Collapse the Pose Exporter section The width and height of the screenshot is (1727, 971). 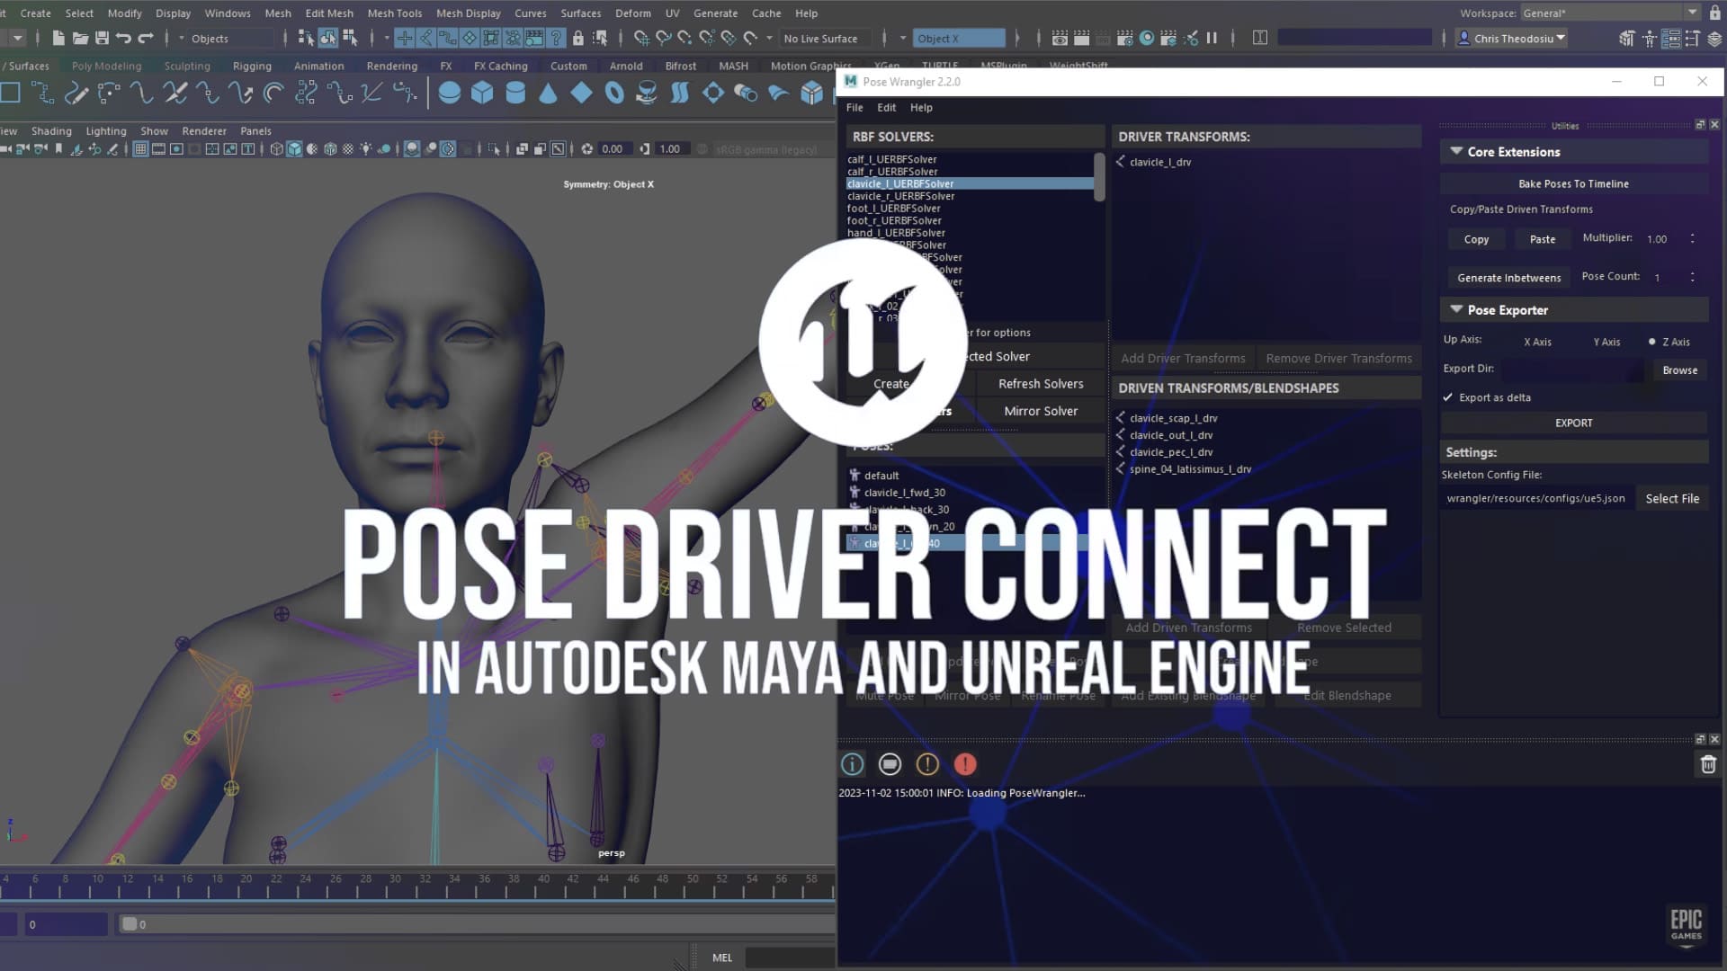(x=1456, y=309)
